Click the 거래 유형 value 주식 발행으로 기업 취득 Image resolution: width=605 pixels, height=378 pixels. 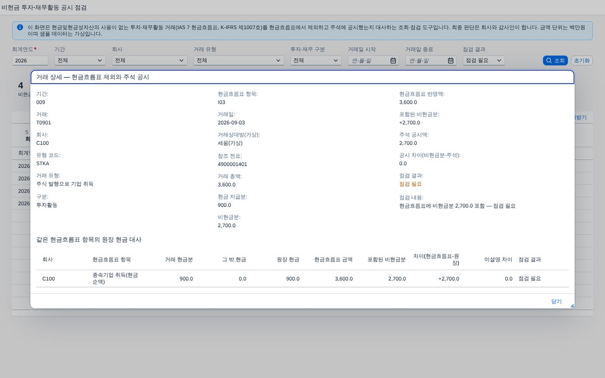65,184
